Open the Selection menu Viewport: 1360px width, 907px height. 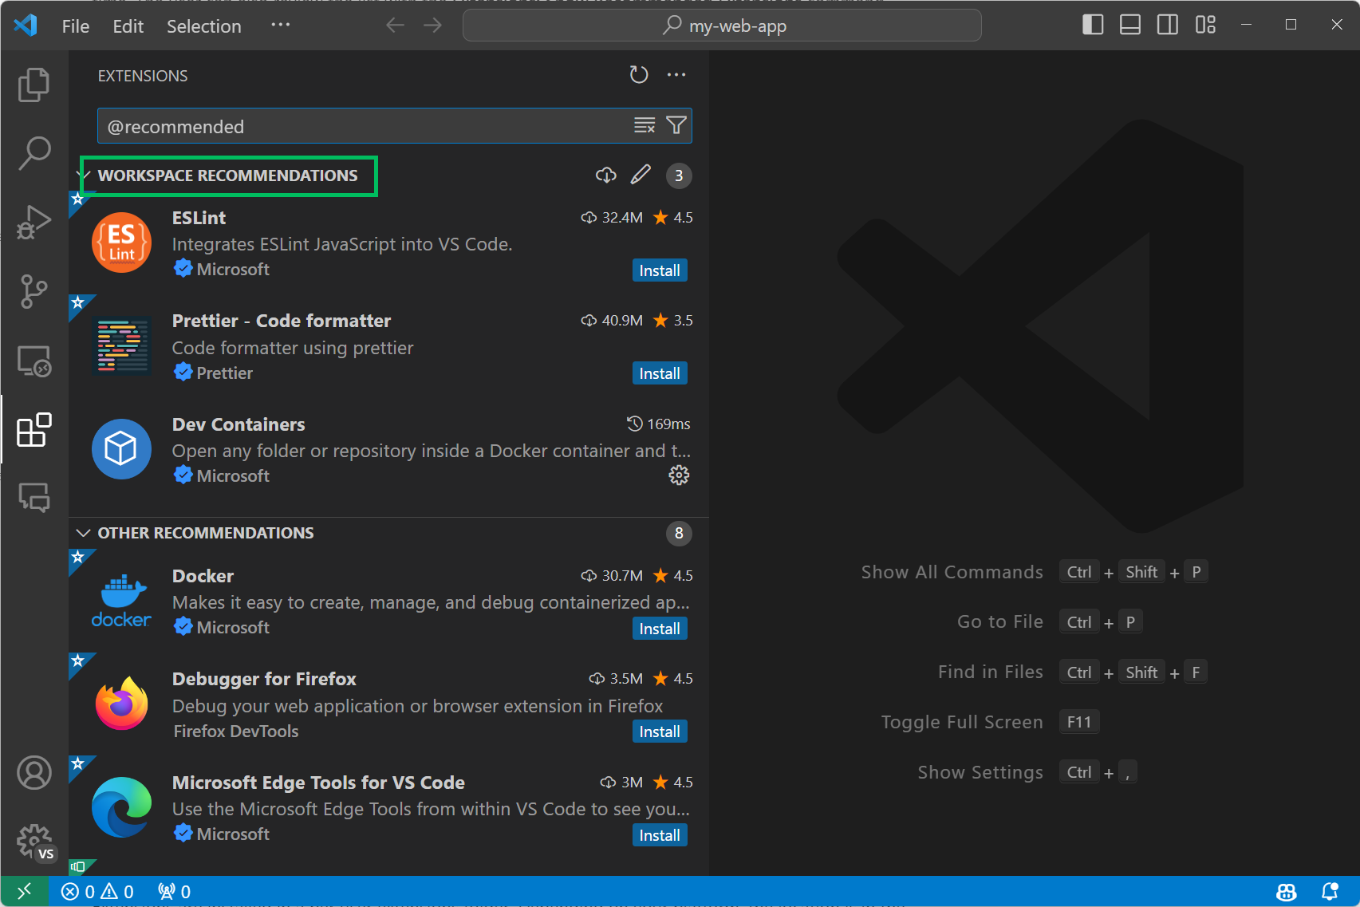point(203,26)
